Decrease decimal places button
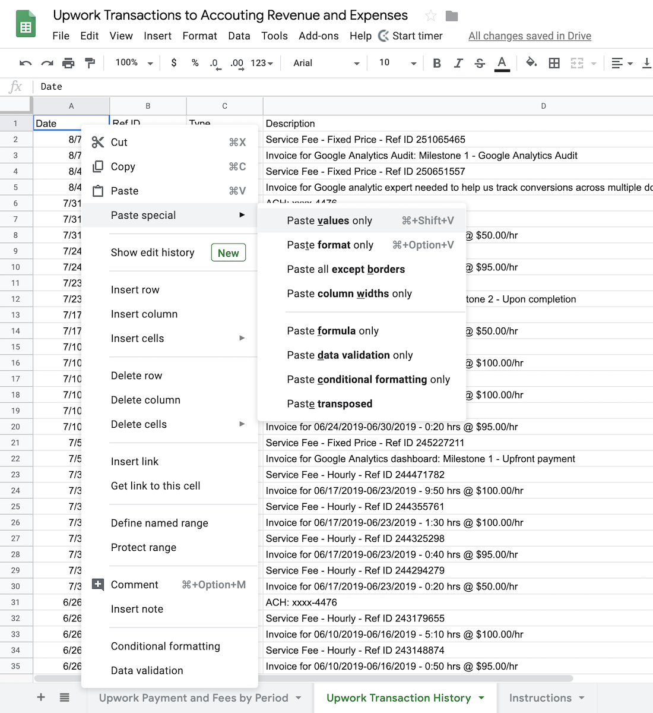This screenshot has width=653, height=713. pyautogui.click(x=215, y=63)
